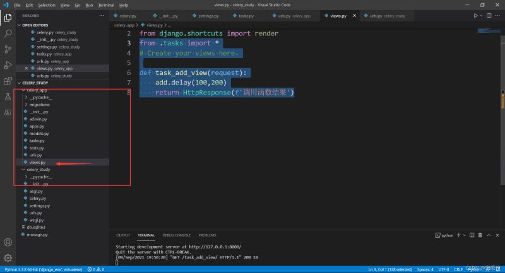Open the Manage gear settings icon
The width and height of the screenshot is (505, 273).
[8, 258]
